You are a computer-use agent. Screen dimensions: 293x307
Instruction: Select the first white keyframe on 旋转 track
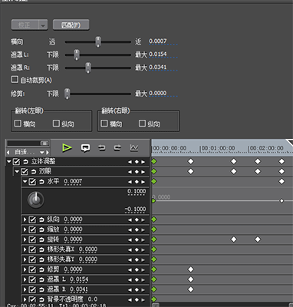[x=234, y=239]
